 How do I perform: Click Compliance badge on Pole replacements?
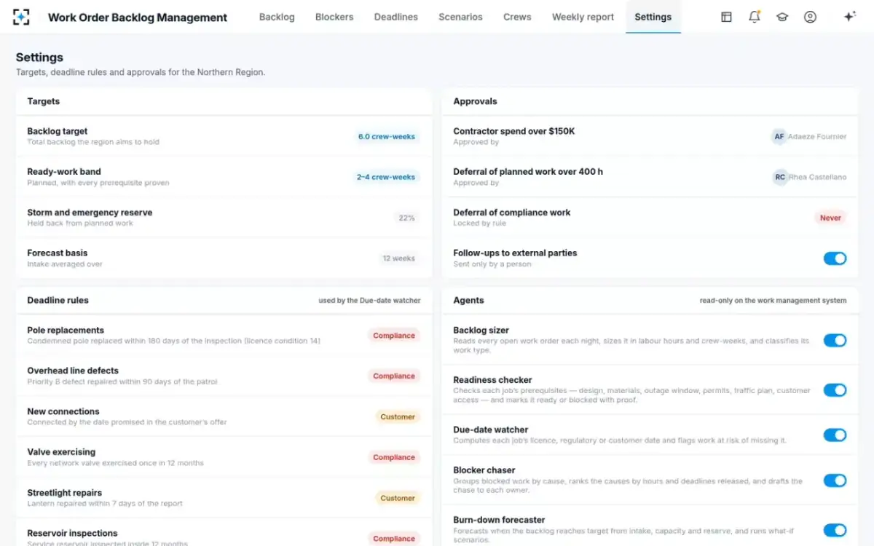coord(394,336)
